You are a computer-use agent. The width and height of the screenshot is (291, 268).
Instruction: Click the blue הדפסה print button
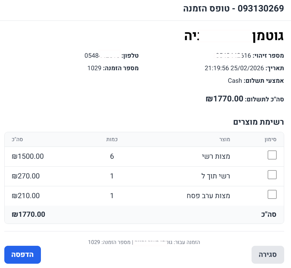tap(22, 255)
